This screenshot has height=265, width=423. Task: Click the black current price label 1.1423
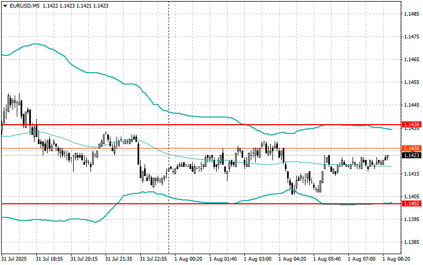pyautogui.click(x=412, y=155)
